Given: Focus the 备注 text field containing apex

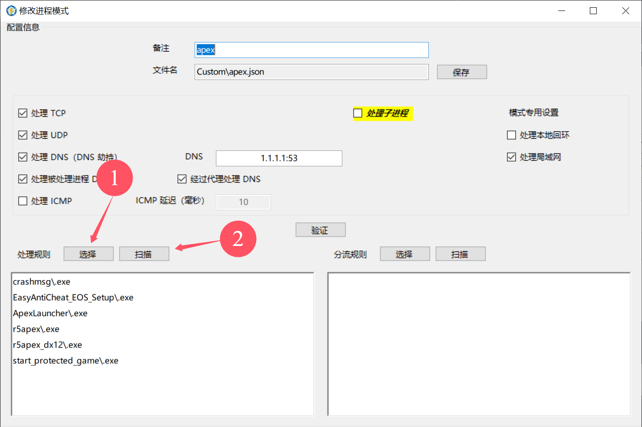Looking at the screenshot, I should 311,50.
